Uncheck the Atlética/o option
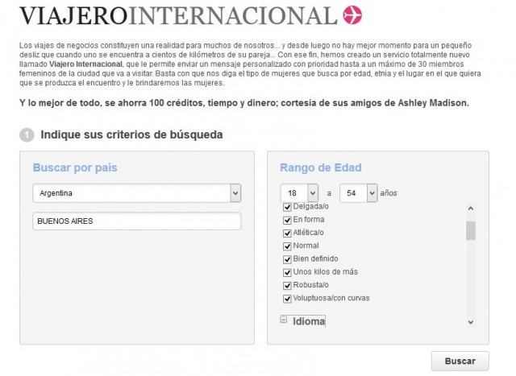The image size is (516, 376). [x=287, y=233]
